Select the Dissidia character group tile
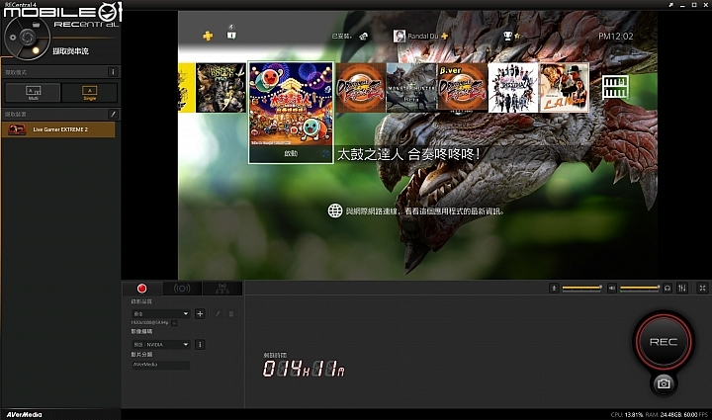The height and width of the screenshot is (420, 712). (x=513, y=88)
